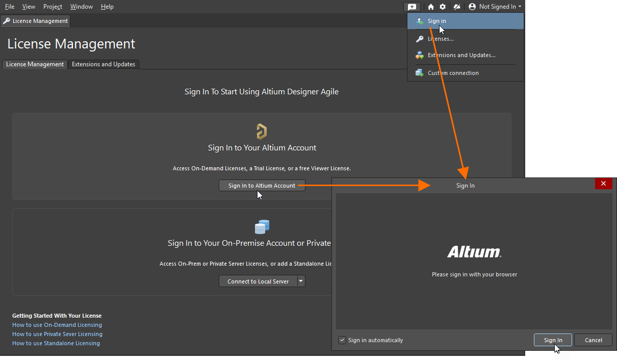Click the Sign In to Altium Account button
Image resolution: width=617 pixels, height=360 pixels.
click(262, 185)
